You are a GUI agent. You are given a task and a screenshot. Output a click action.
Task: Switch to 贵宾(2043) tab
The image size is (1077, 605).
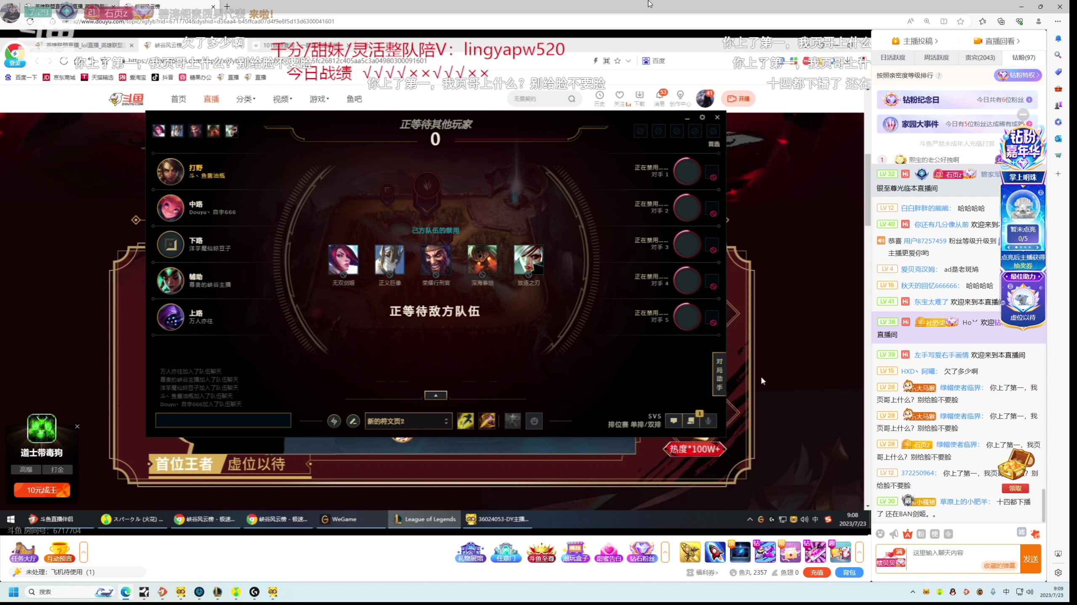[x=980, y=58]
